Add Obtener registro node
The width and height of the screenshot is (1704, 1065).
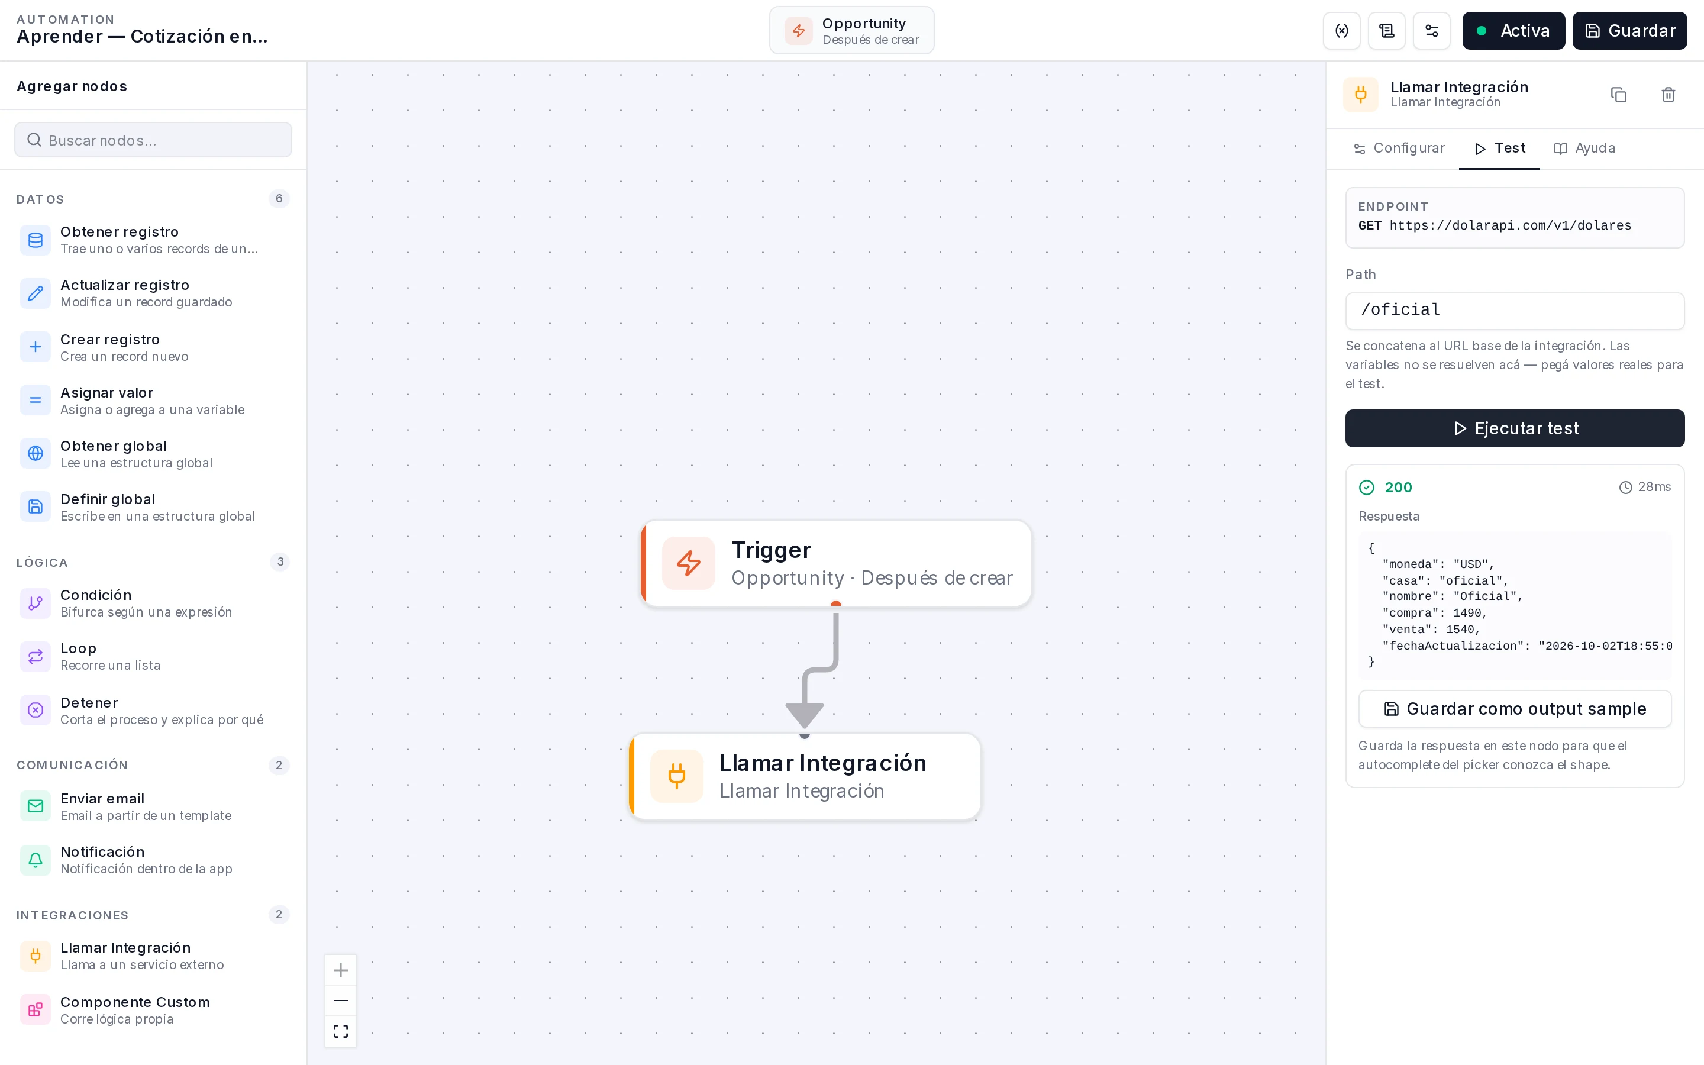tap(153, 240)
